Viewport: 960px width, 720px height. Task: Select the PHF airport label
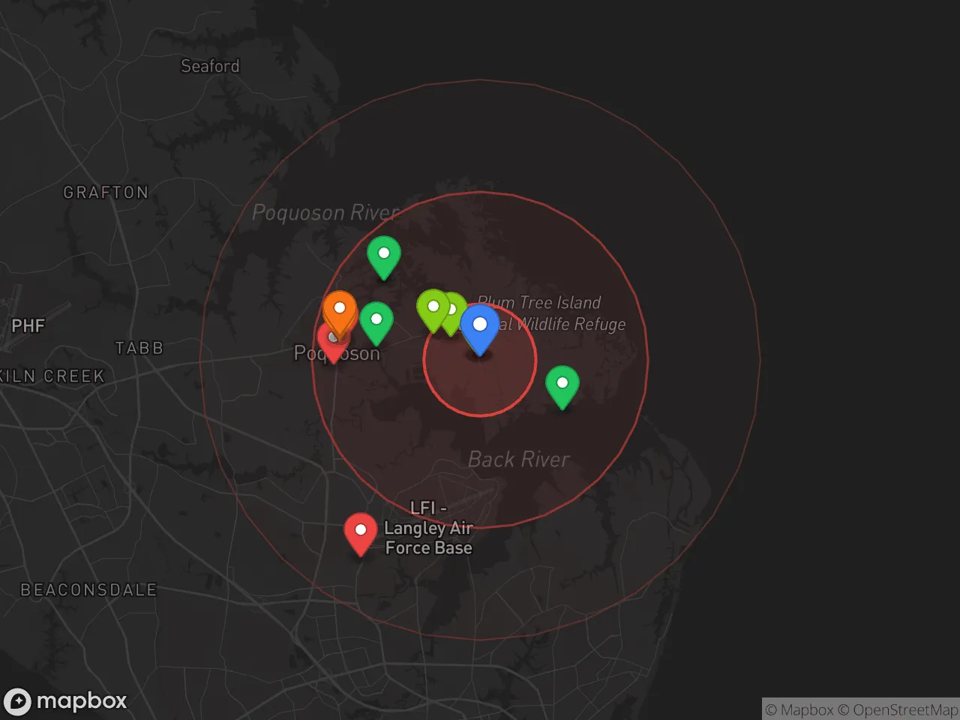coord(28,326)
